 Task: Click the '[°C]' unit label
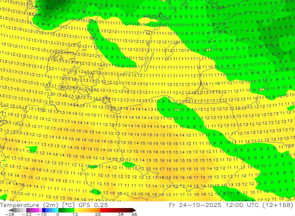(68, 205)
